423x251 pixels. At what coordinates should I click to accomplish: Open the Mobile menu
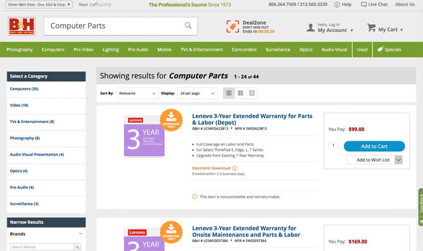tap(164, 50)
